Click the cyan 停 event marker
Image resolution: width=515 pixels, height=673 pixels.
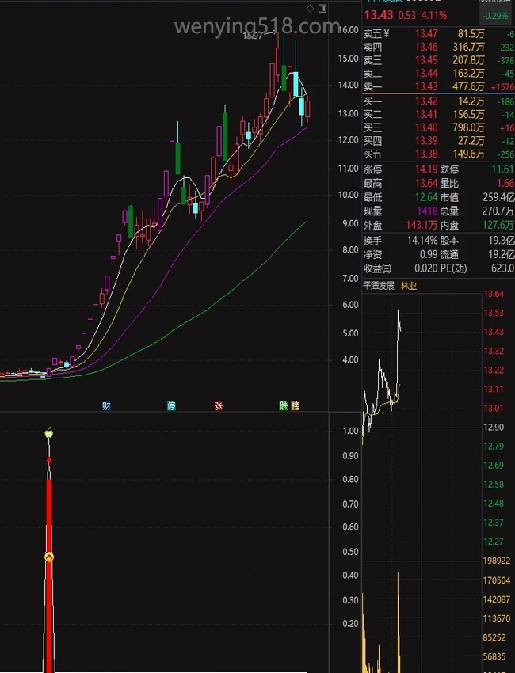pyautogui.click(x=171, y=406)
